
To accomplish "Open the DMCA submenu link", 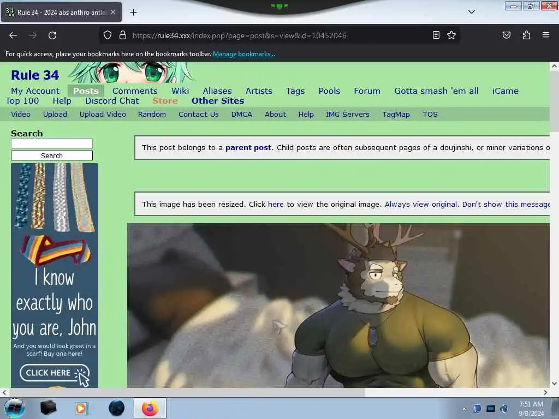I will (x=242, y=115).
